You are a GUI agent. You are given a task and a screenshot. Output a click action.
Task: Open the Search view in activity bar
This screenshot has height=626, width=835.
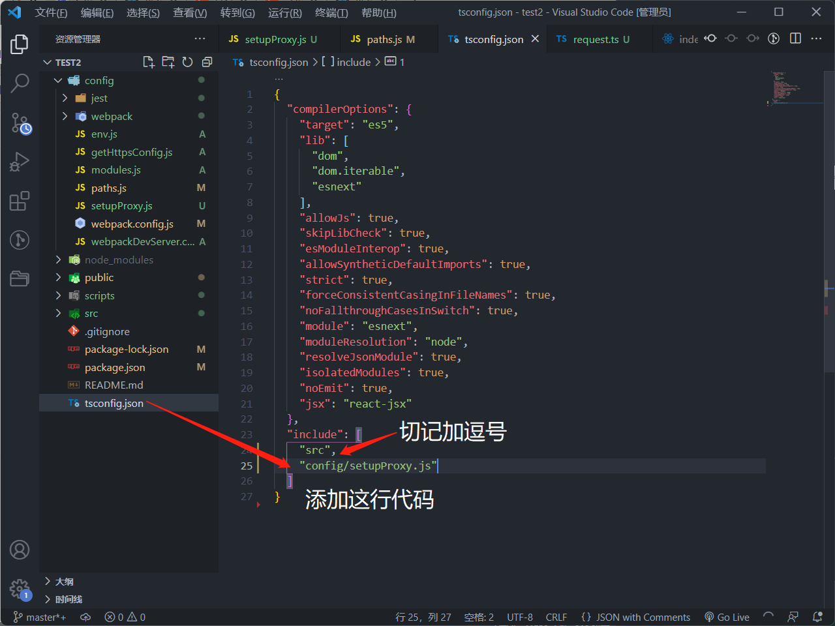20,83
